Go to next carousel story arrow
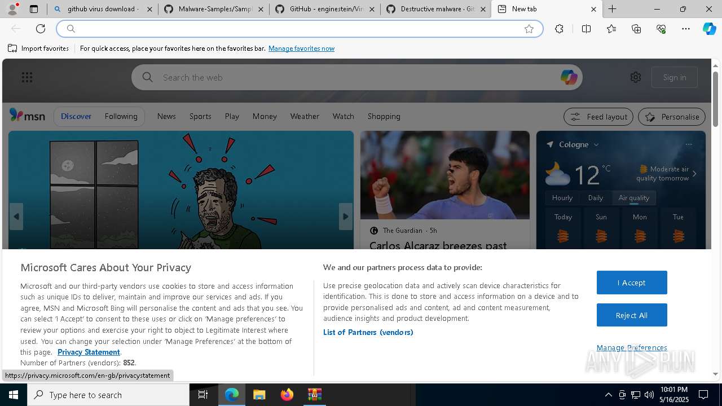 (346, 217)
